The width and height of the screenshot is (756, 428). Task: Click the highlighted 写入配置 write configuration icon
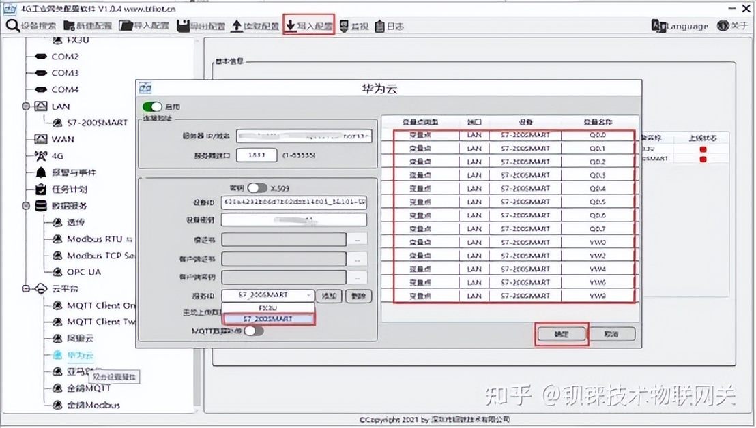(308, 26)
